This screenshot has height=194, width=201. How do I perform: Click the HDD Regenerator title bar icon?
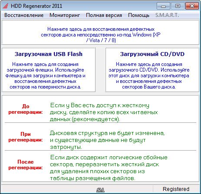(x=6, y=6)
